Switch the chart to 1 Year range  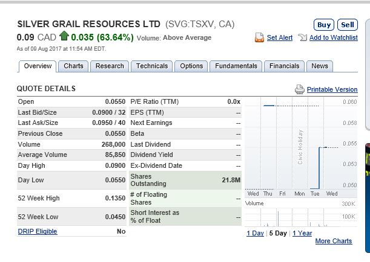point(302,233)
